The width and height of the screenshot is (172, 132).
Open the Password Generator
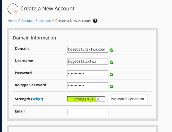coord(128,99)
